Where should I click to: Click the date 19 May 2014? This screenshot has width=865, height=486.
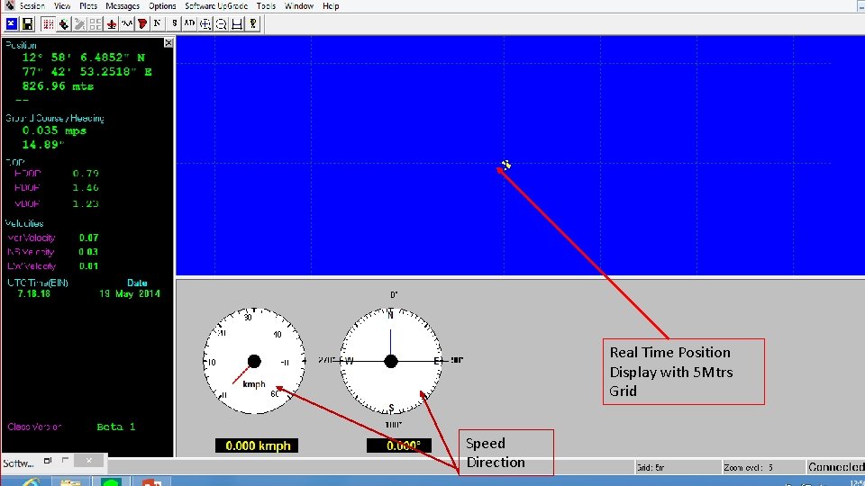click(x=130, y=293)
